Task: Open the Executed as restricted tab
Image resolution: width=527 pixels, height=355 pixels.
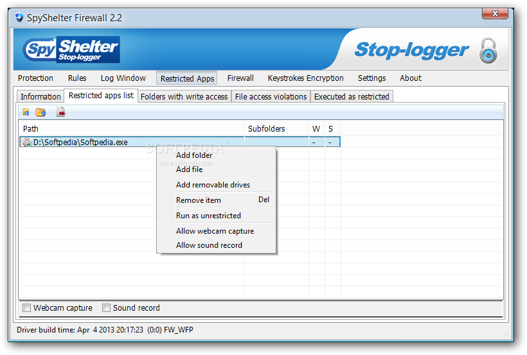Action: coord(352,97)
